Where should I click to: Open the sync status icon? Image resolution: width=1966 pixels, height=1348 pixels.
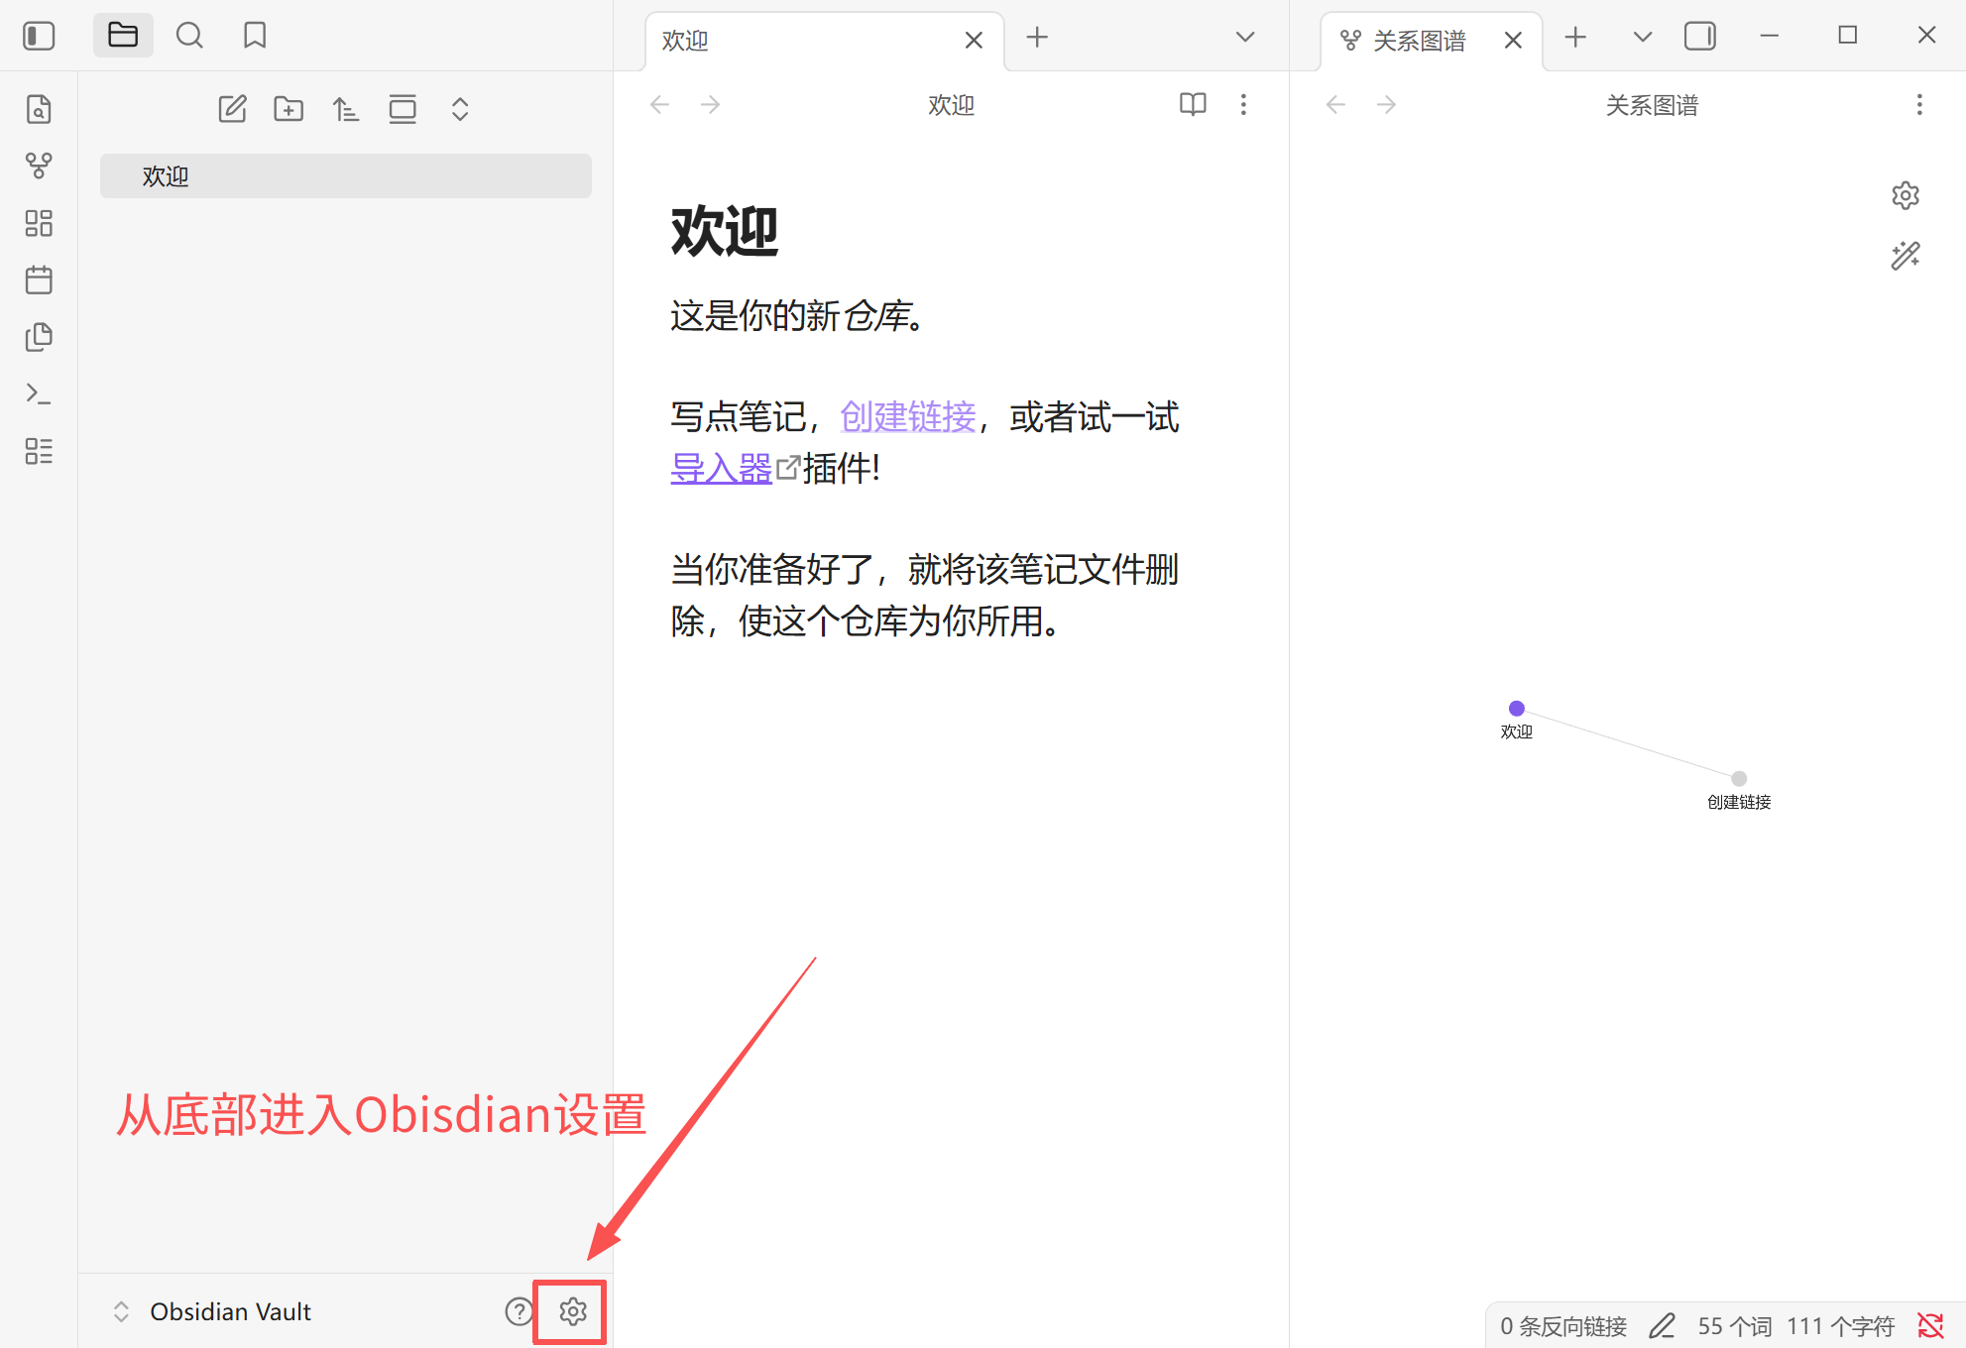1930,1325
